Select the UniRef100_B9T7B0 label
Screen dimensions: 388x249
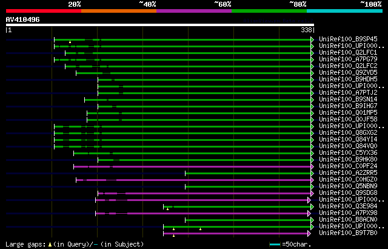[x=348, y=233]
